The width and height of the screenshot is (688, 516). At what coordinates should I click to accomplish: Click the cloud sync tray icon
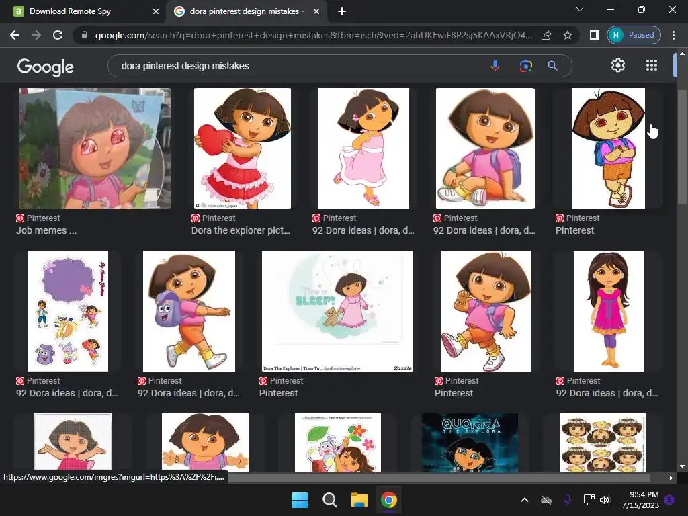[x=546, y=500]
